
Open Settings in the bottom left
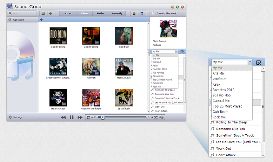point(16,117)
